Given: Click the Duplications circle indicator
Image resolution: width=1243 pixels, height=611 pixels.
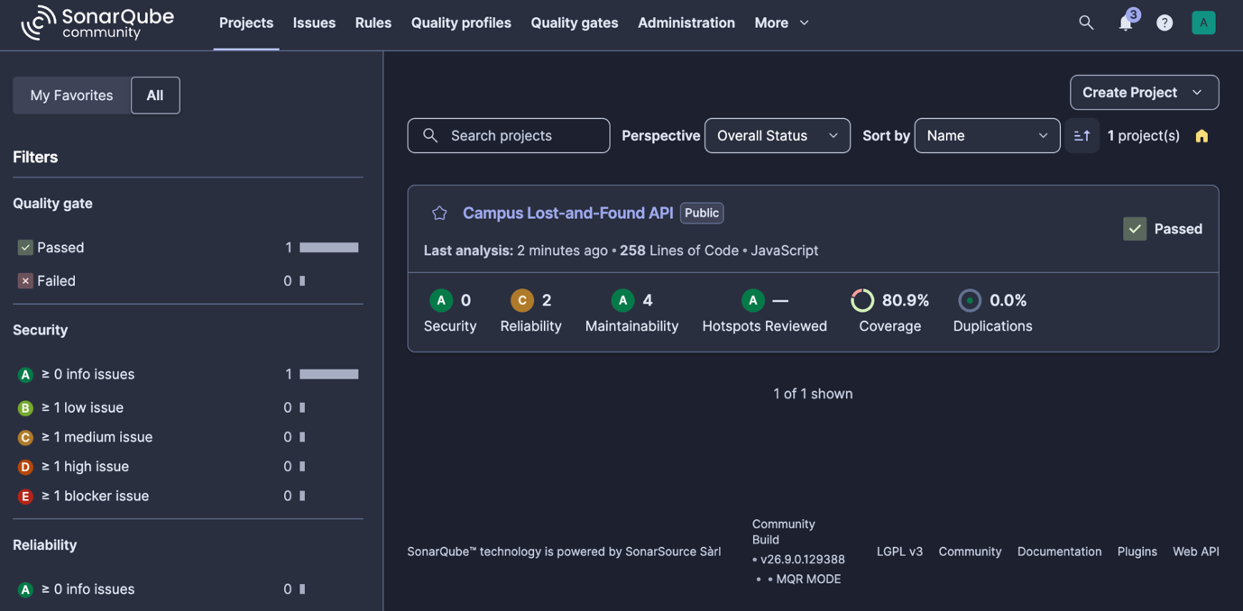Looking at the screenshot, I should (970, 300).
